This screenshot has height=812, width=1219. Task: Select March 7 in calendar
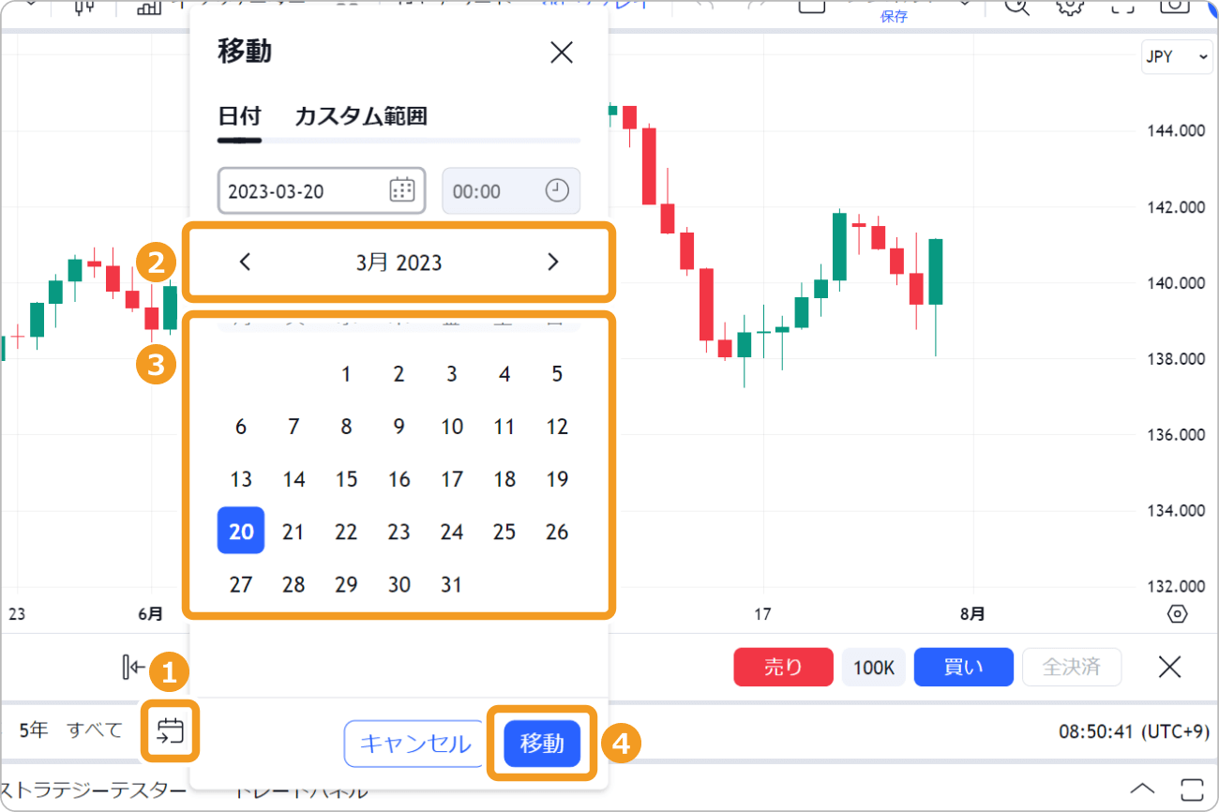click(x=293, y=428)
